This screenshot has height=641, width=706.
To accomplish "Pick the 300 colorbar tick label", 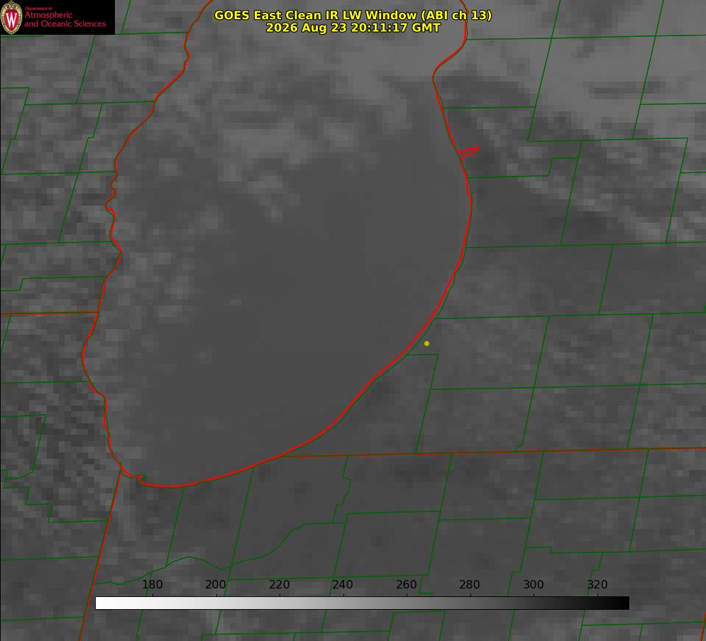I will (x=534, y=584).
